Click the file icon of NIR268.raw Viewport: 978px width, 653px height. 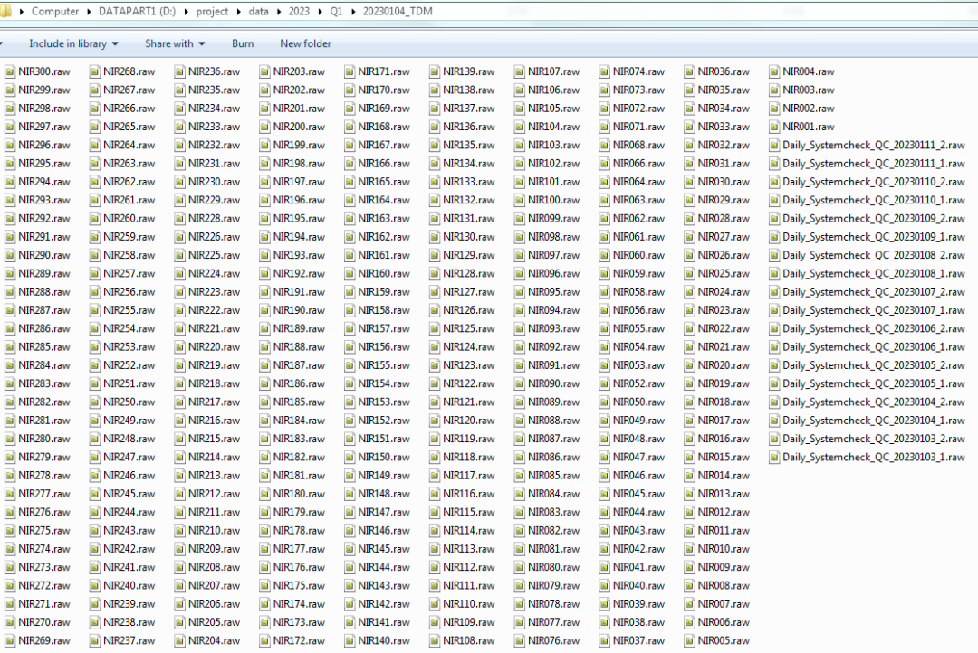point(94,71)
